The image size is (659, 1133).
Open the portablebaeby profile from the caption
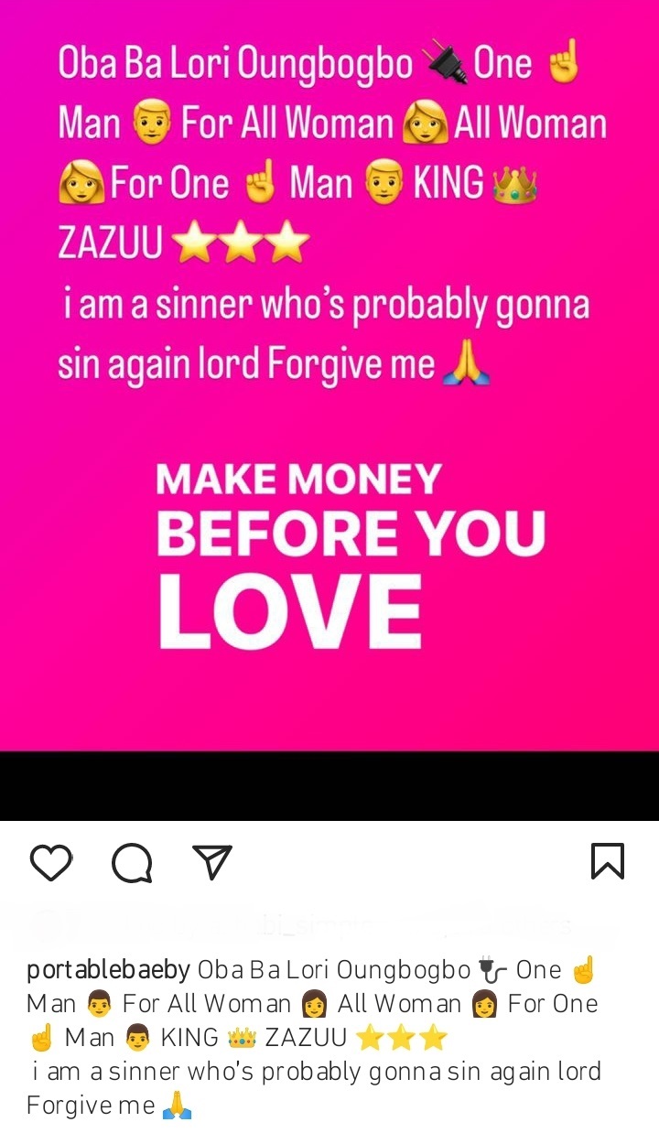tap(110, 970)
